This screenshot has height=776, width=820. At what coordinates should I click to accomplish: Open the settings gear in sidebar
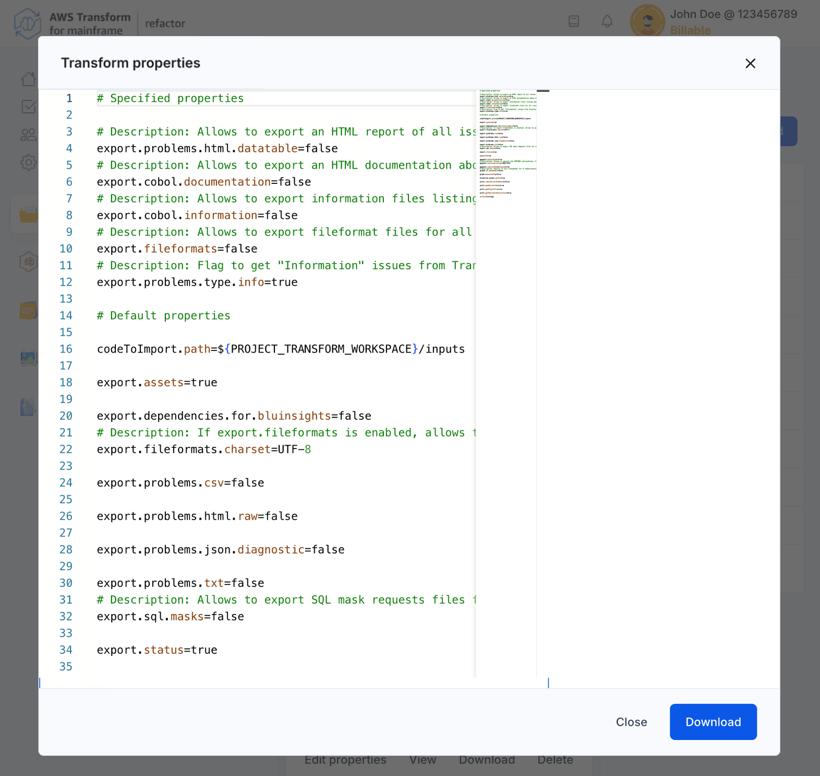[x=29, y=162]
